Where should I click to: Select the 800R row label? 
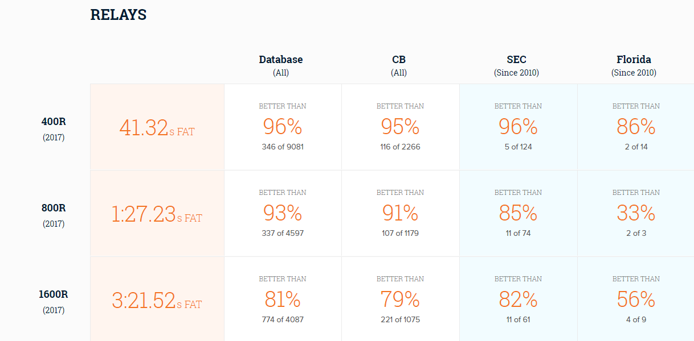(x=54, y=215)
